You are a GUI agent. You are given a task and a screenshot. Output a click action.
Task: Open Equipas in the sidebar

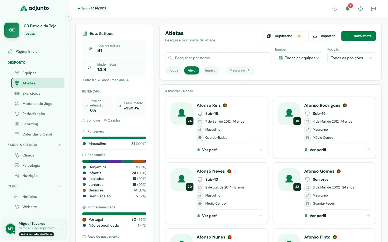(38, 73)
